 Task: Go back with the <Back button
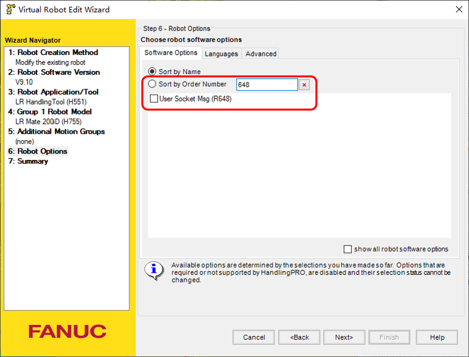click(299, 337)
